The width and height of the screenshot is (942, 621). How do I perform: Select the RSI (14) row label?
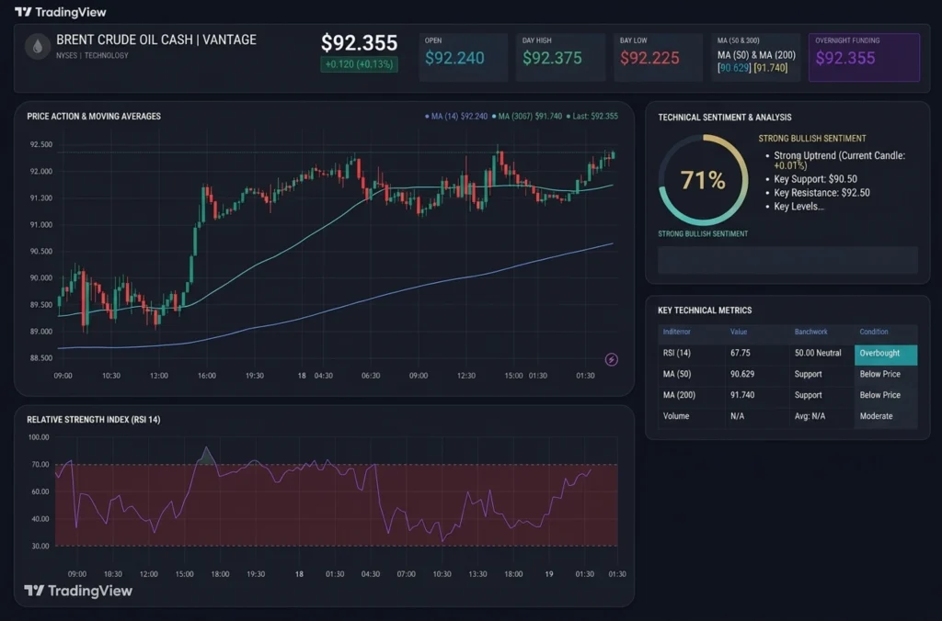coord(677,354)
